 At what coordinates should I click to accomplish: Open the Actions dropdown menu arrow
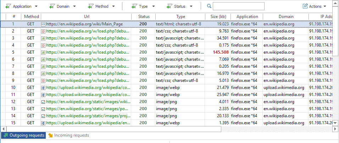click(325, 6)
